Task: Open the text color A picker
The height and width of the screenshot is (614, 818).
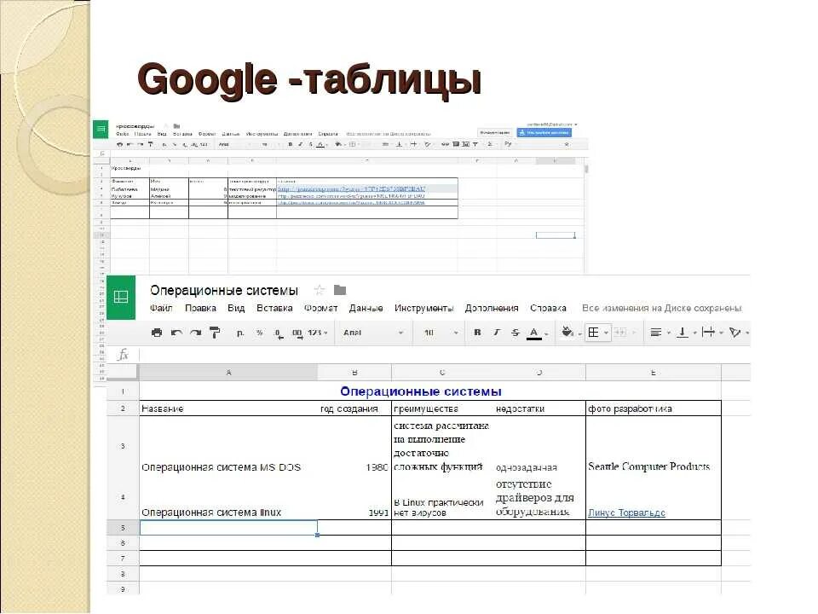Action: (x=536, y=333)
